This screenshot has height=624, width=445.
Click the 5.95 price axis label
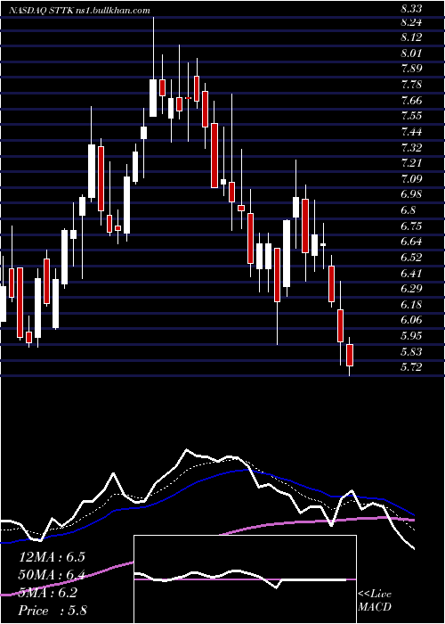[411, 337]
